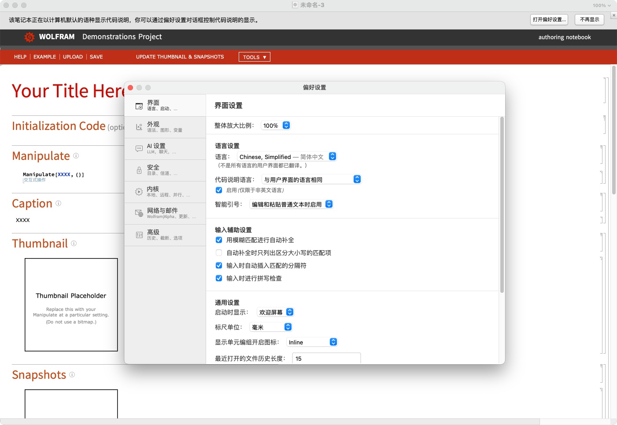Disable 用模糊匹配进行自动补全 checkbox

point(219,240)
